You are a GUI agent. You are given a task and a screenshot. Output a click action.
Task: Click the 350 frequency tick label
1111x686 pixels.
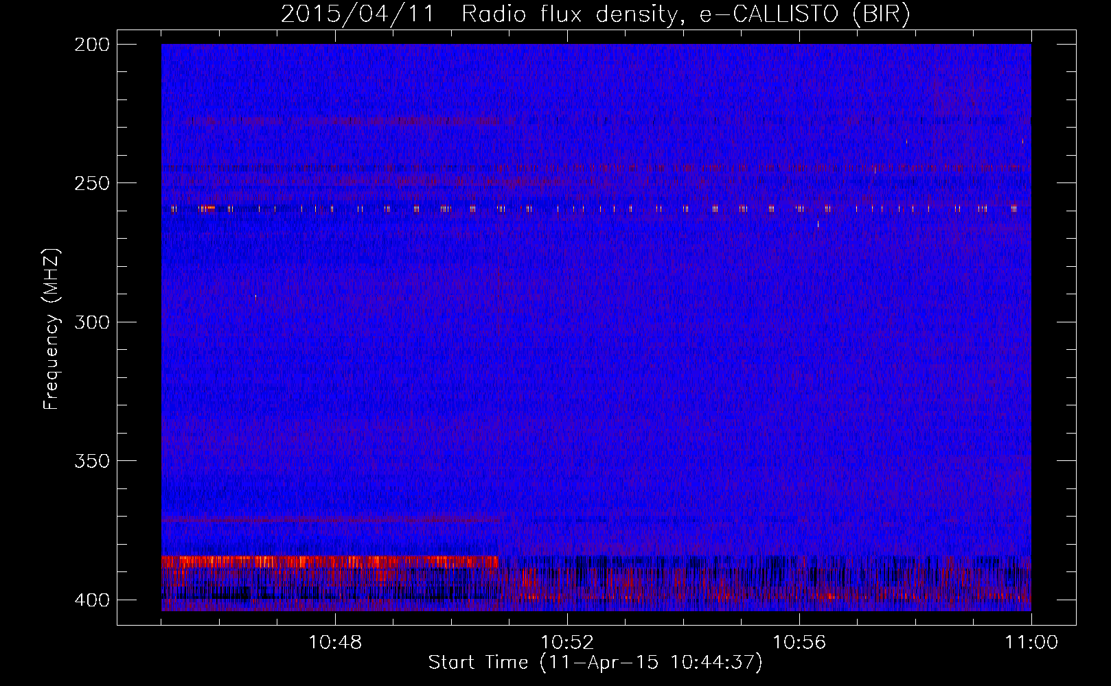tap(91, 461)
